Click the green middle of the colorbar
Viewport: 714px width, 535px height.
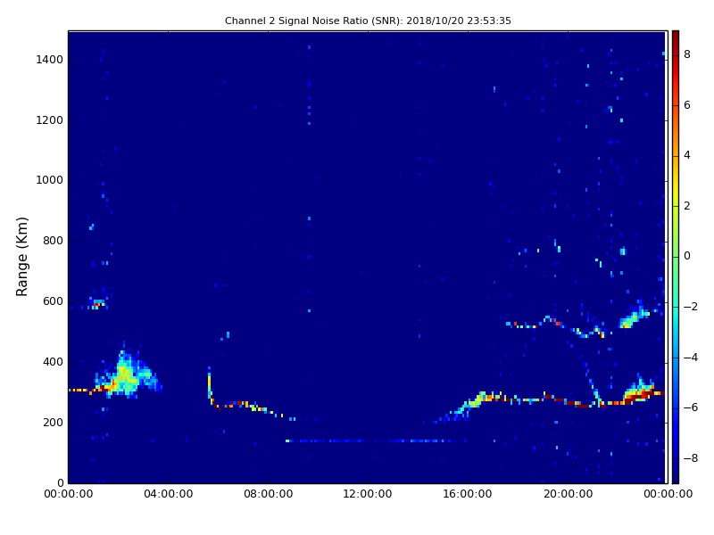[x=676, y=257]
